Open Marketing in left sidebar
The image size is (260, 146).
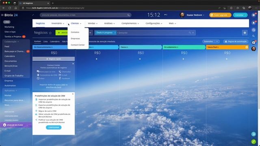click(9, 27)
